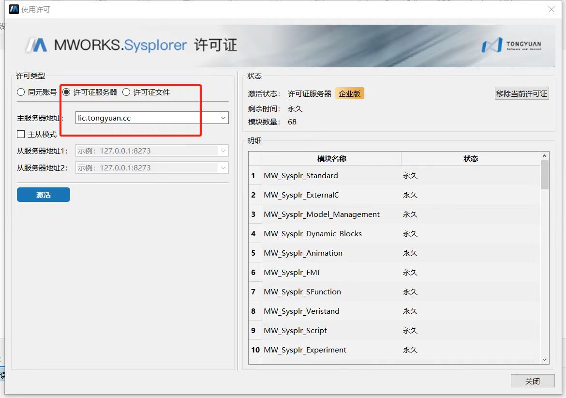The image size is (566, 398).
Task: Open the 主服务器地址 dropdown arrow
Action: click(x=223, y=118)
